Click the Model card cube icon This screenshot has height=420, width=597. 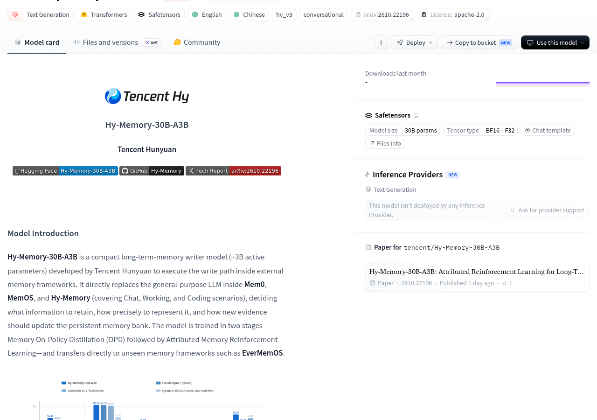[x=18, y=42]
